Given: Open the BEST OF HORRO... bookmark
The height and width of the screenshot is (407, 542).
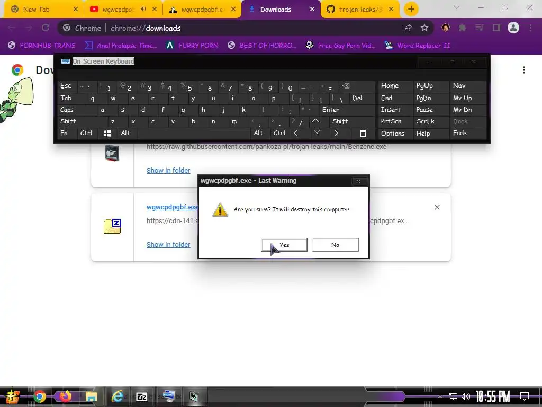Looking at the screenshot, I should (262, 46).
